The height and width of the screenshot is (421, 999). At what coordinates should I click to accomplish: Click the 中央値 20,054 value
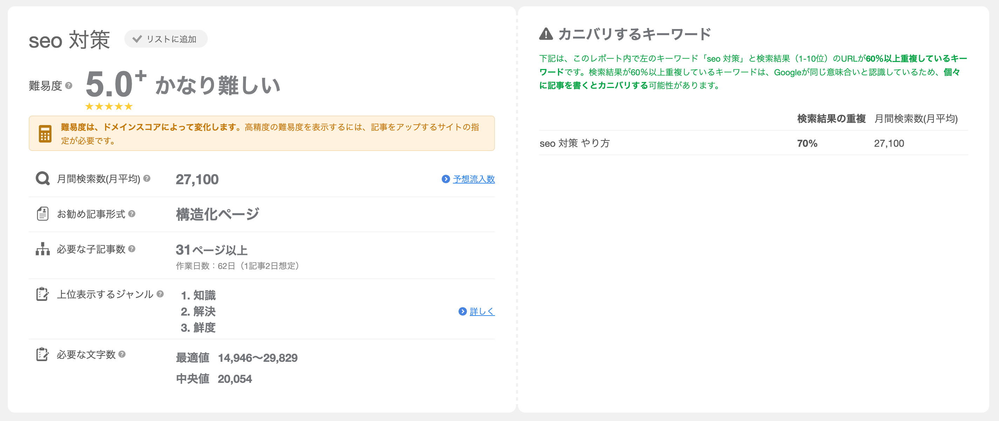pyautogui.click(x=214, y=379)
